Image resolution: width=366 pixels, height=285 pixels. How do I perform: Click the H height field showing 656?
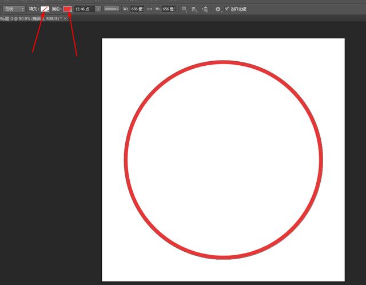click(169, 9)
